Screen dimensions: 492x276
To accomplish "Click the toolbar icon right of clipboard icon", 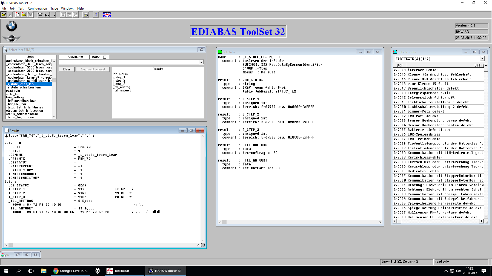I will tap(69, 15).
